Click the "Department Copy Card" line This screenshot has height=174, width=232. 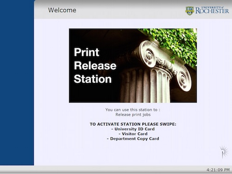pyautogui.click(x=133, y=139)
